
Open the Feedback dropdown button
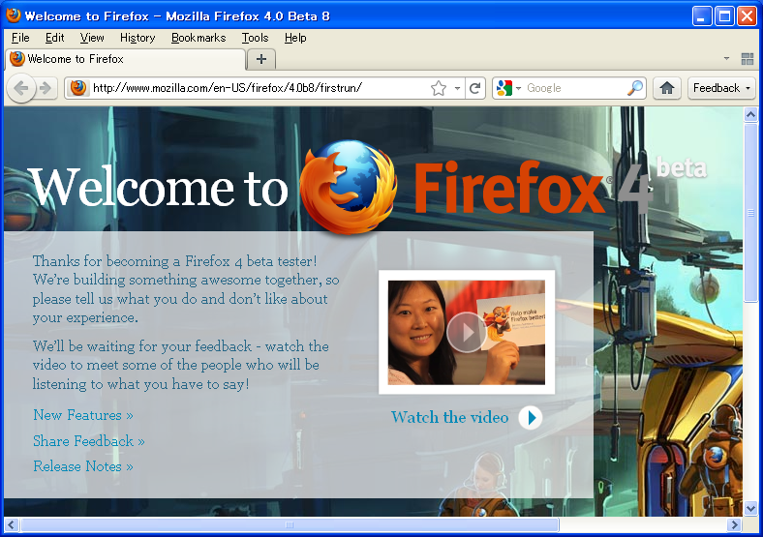pos(721,88)
